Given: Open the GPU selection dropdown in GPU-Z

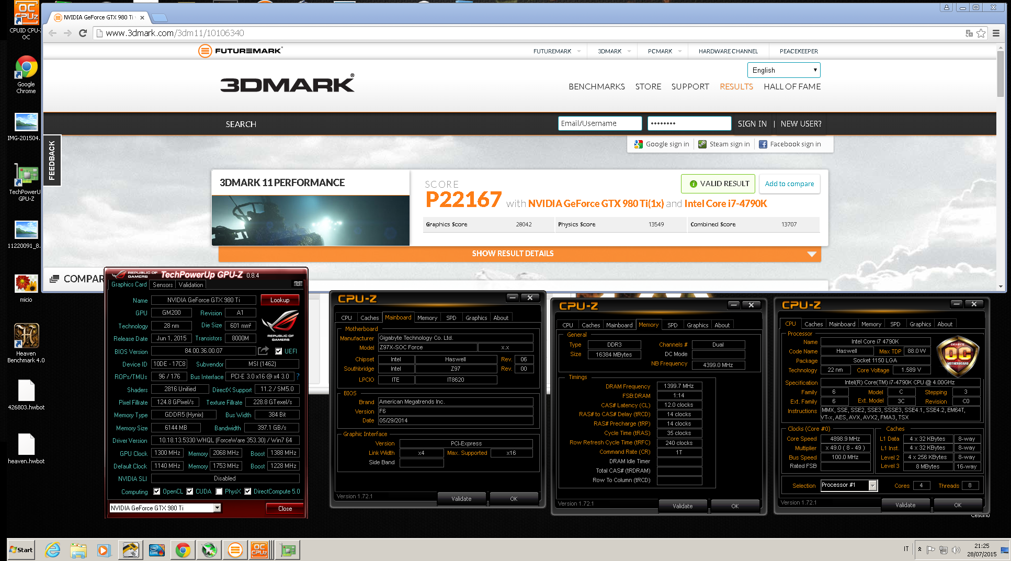Looking at the screenshot, I should point(217,508).
